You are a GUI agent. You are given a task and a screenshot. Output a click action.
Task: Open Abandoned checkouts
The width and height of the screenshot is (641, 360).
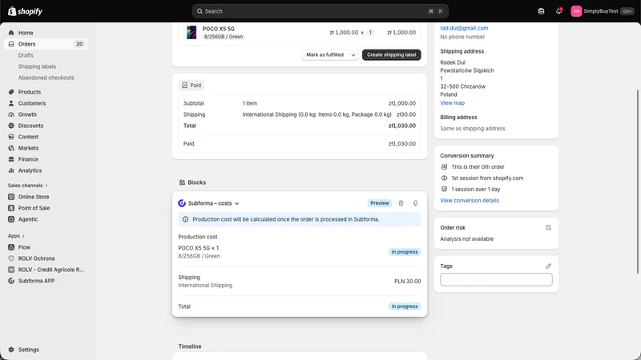tap(46, 78)
